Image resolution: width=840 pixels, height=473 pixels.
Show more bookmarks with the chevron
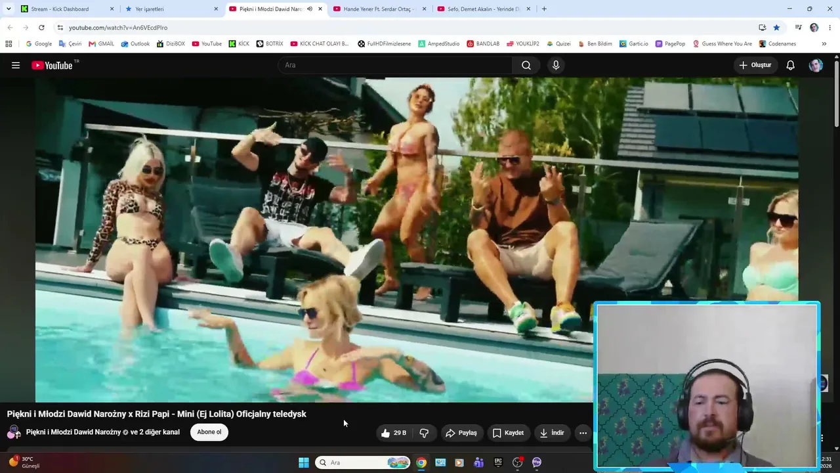824,44
